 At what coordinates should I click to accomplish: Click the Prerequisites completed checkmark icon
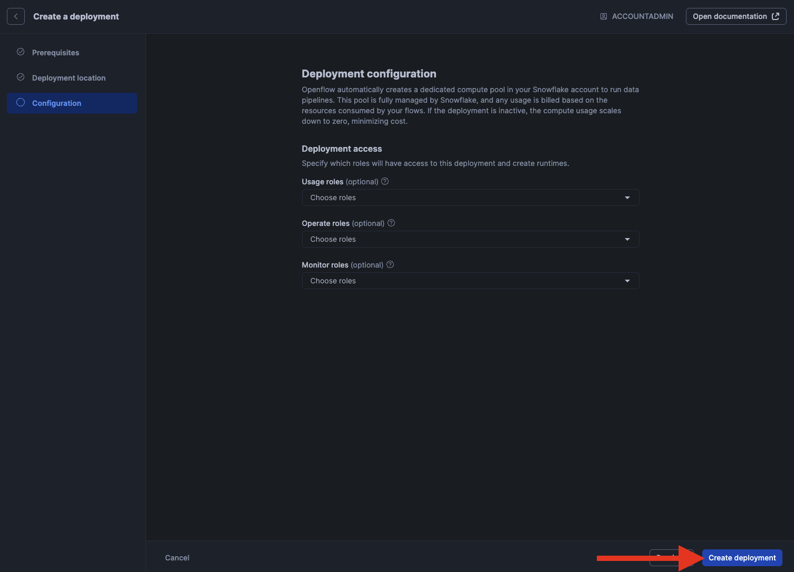pos(21,52)
